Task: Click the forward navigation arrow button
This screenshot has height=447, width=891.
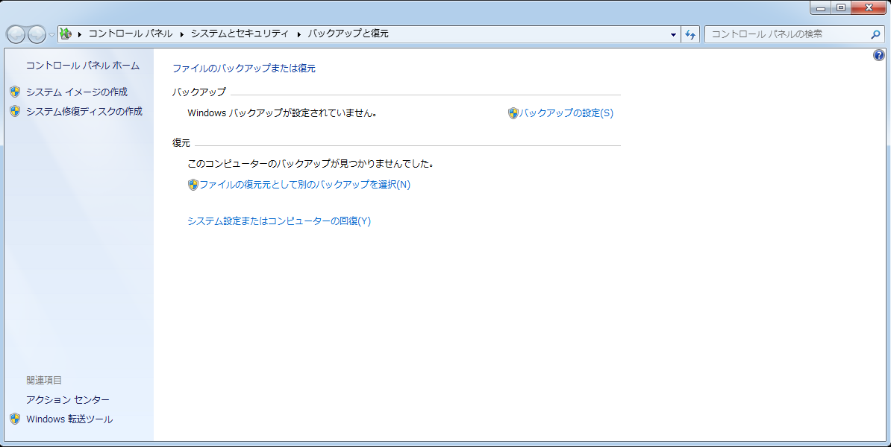Action: (x=37, y=34)
